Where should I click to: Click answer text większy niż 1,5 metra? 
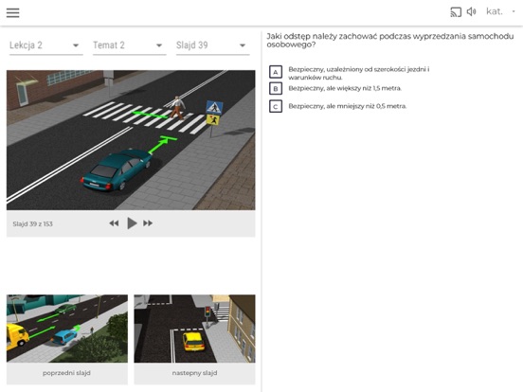pyautogui.click(x=345, y=88)
